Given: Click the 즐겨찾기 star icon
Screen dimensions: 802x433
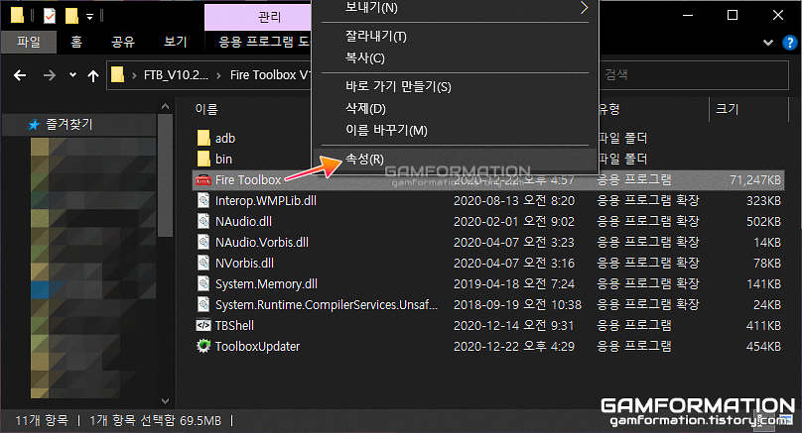Looking at the screenshot, I should [34, 125].
